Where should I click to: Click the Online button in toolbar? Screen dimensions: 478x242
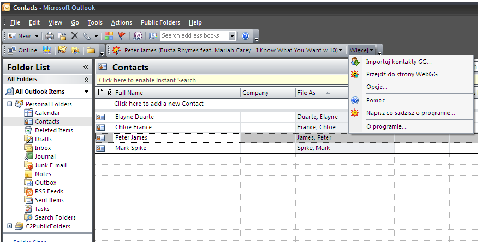click(x=22, y=50)
